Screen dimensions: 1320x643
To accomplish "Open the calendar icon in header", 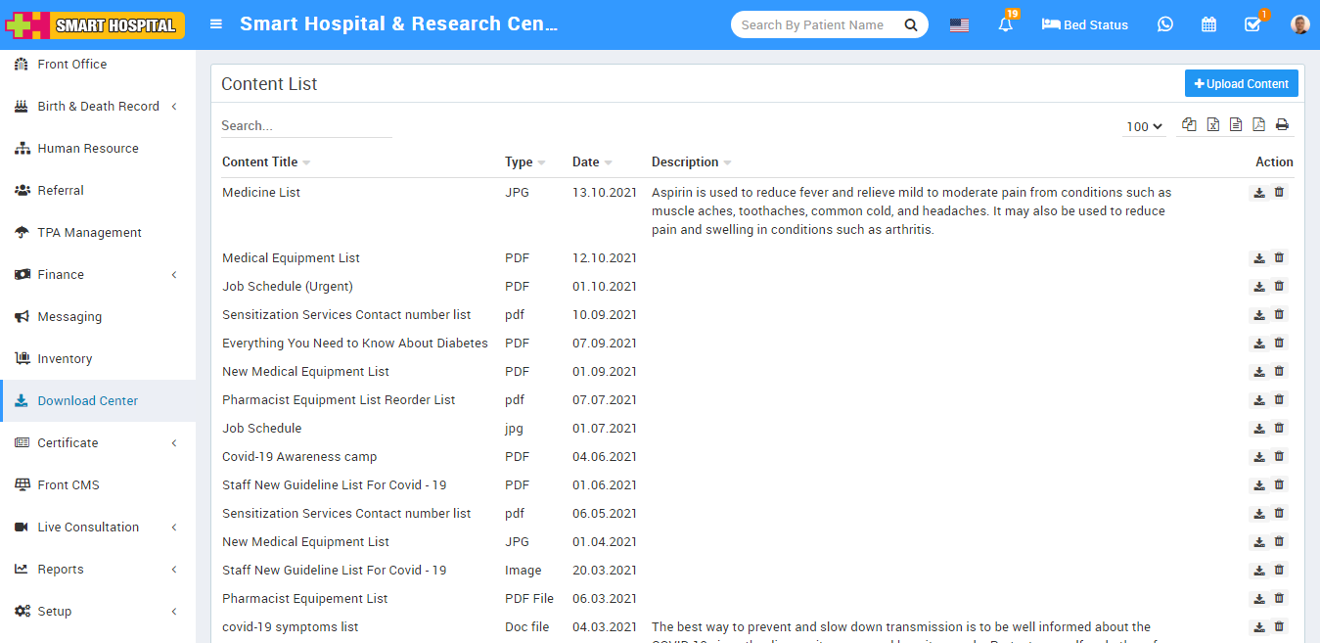I will click(1208, 24).
